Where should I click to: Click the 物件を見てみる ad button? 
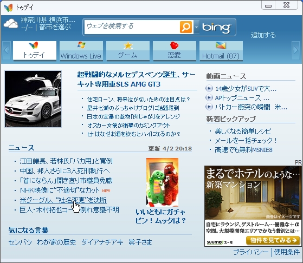pos(273,240)
